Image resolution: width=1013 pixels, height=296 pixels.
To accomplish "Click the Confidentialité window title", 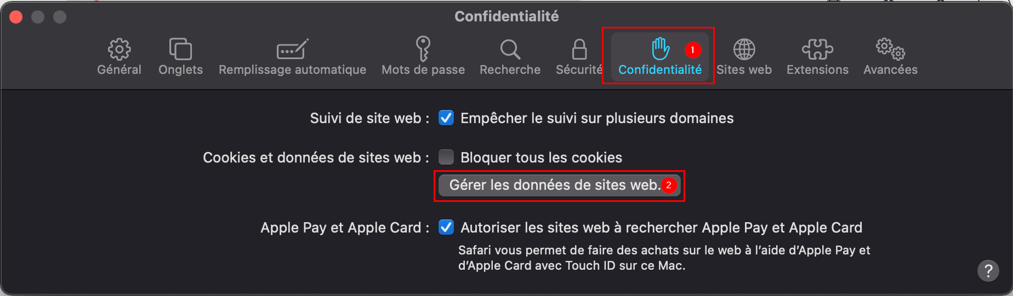I will [x=506, y=16].
